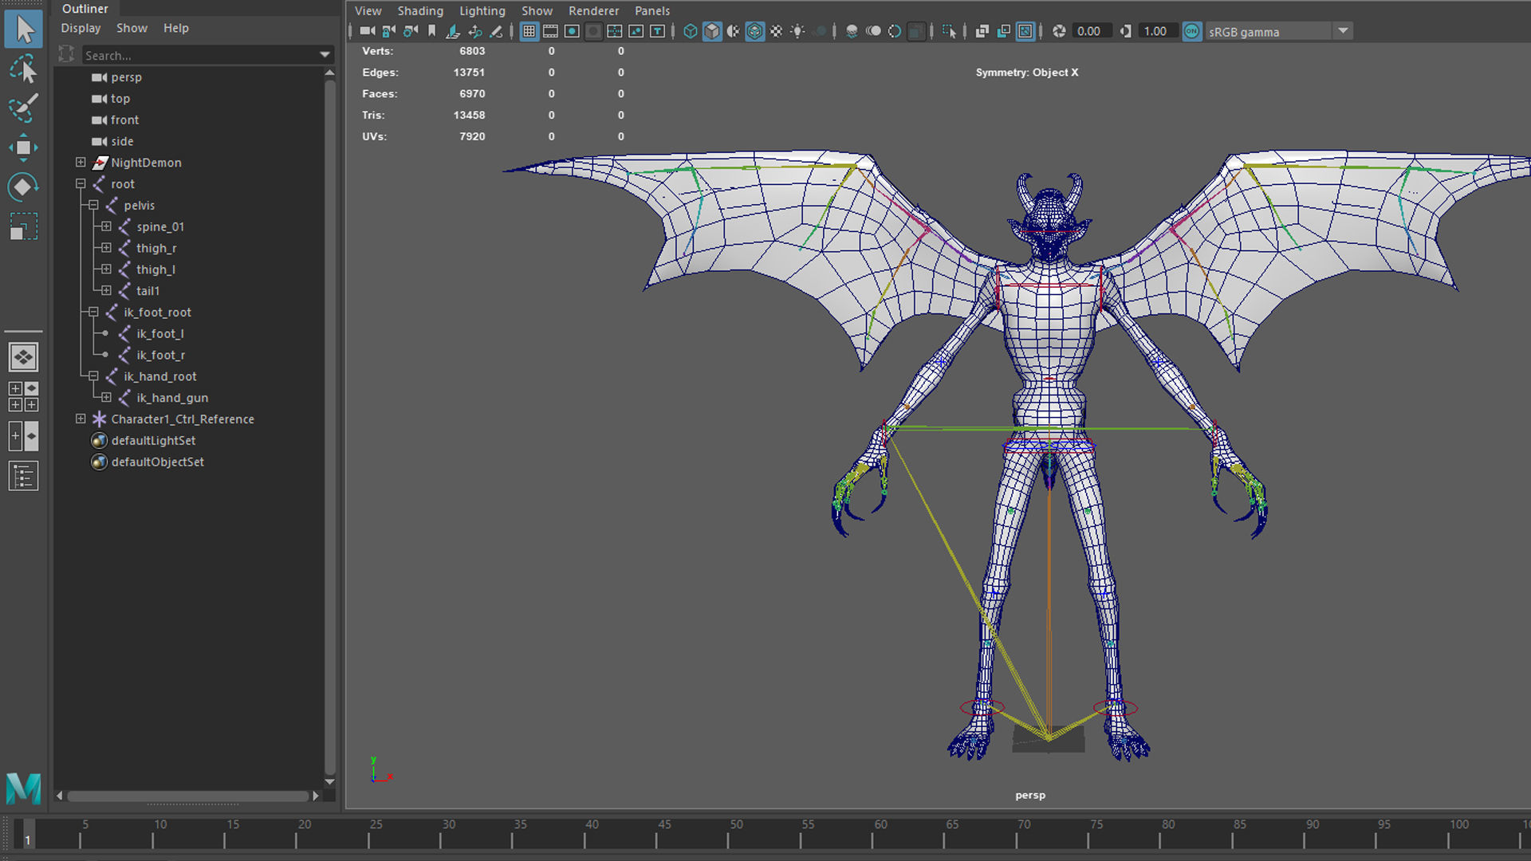Toggle the view transform ON button
The image size is (1531, 861).
1192,31
